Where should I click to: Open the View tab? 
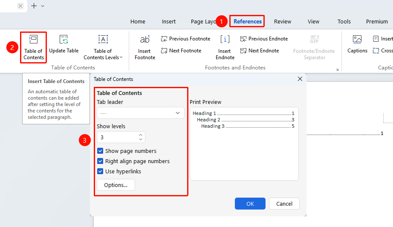[313, 22]
